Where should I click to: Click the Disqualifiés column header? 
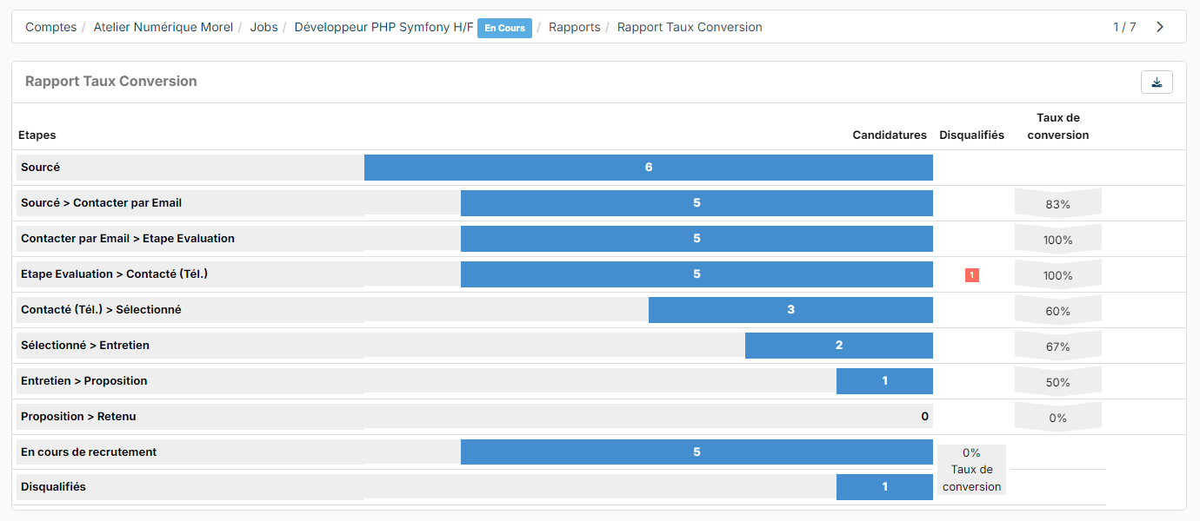pos(971,135)
